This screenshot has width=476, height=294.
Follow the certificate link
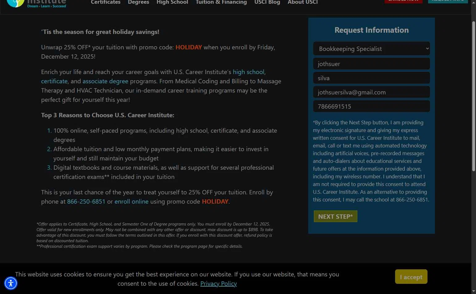54,81
